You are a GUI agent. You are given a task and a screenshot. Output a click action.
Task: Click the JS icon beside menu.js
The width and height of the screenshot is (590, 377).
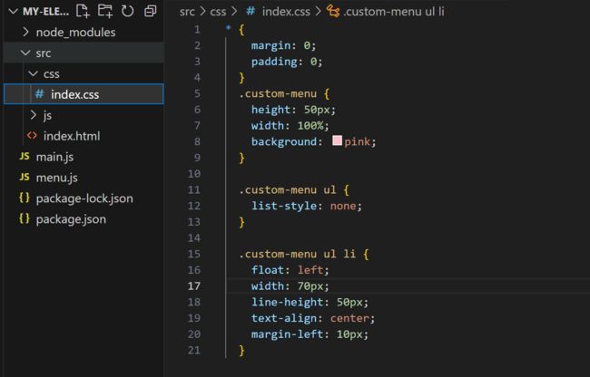25,177
